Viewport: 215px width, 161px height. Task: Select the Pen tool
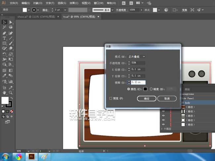click(5, 33)
